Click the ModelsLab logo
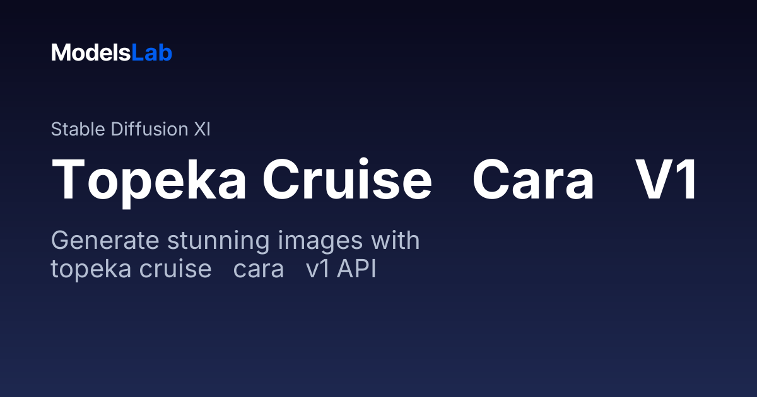757x397 pixels. click(112, 53)
